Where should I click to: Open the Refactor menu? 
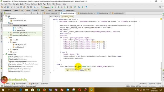click(34, 4)
